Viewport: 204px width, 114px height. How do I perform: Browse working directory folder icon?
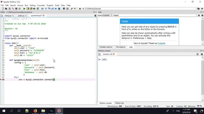pyautogui.click(x=199, y=9)
